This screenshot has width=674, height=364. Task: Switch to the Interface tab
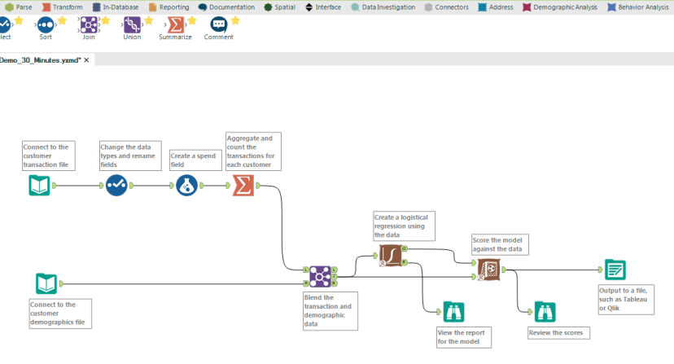click(323, 7)
